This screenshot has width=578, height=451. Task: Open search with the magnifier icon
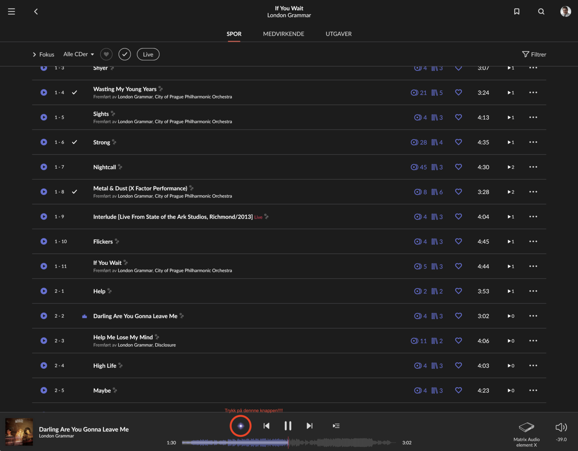pos(541,12)
